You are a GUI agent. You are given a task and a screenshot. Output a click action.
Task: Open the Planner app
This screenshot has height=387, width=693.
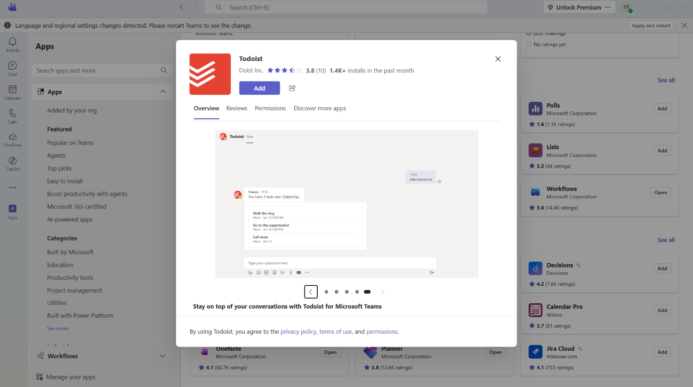(x=496, y=352)
